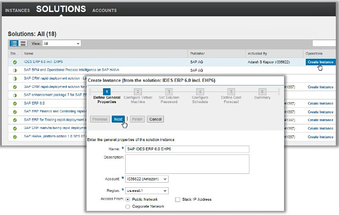The width and height of the screenshot is (339, 215).
Task: Sort by the Name column header
Action: [x=105, y=54]
